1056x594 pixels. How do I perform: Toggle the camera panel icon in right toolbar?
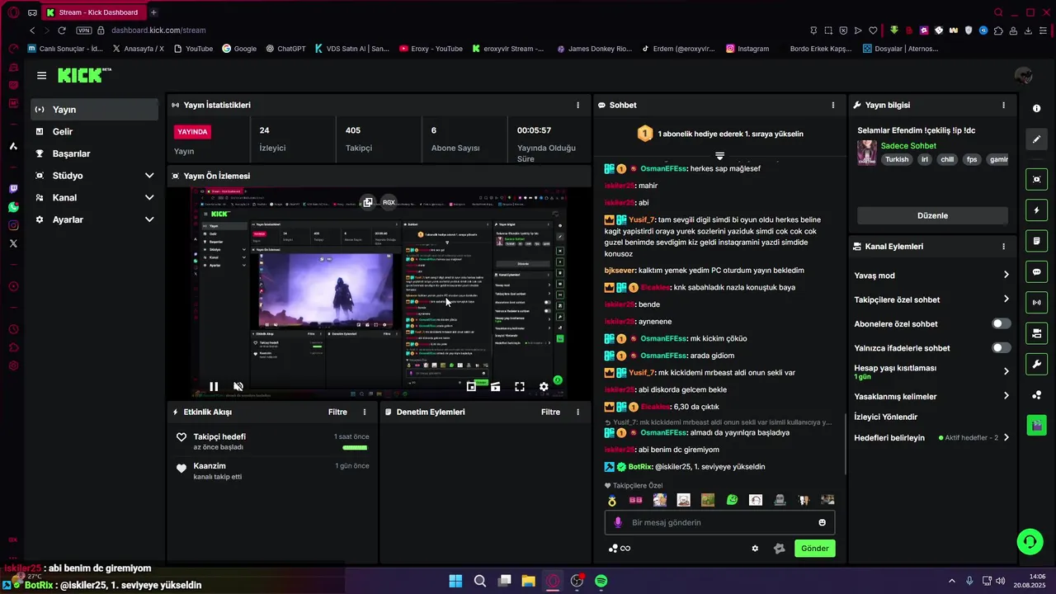tap(1036, 333)
